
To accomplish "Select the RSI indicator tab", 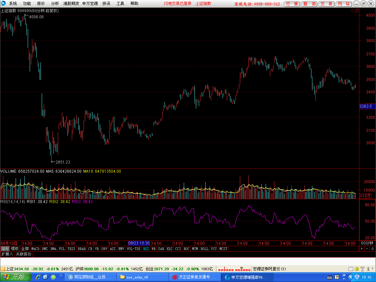I will 146,249.
